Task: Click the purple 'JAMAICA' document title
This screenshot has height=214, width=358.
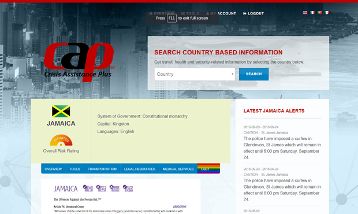Action: point(66,189)
